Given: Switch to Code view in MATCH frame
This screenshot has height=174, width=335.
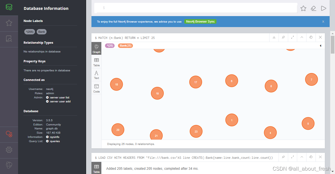Looking at the screenshot, I should click(x=96, y=88).
